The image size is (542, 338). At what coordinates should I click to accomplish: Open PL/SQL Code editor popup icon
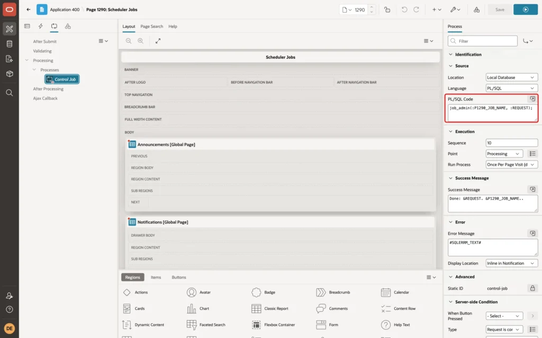click(x=532, y=99)
